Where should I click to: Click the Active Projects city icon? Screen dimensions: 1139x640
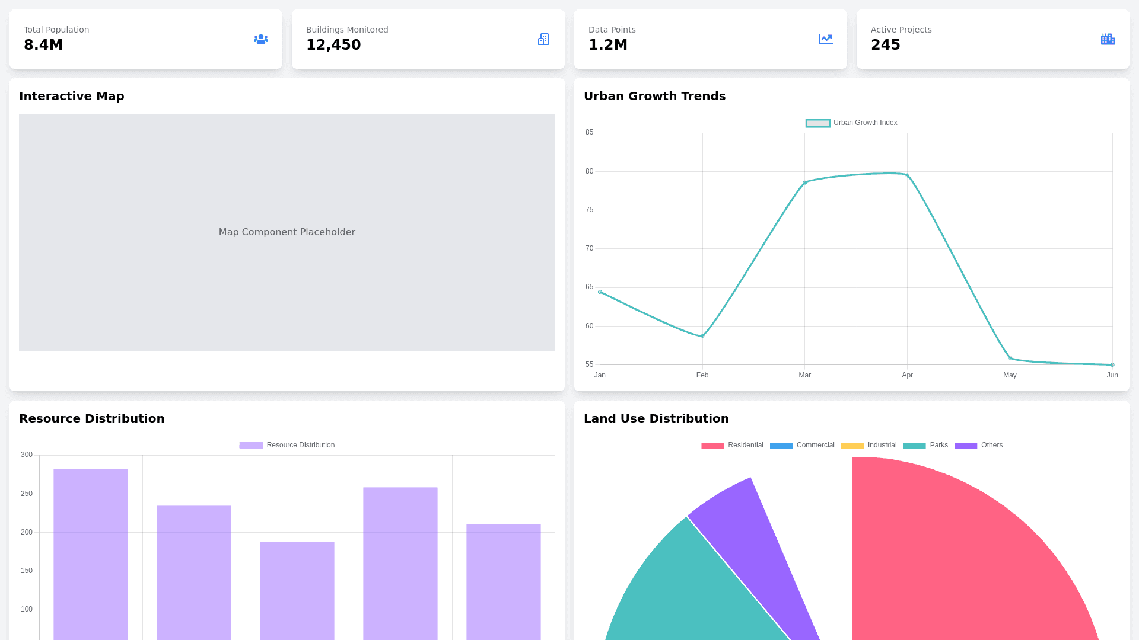coord(1108,39)
